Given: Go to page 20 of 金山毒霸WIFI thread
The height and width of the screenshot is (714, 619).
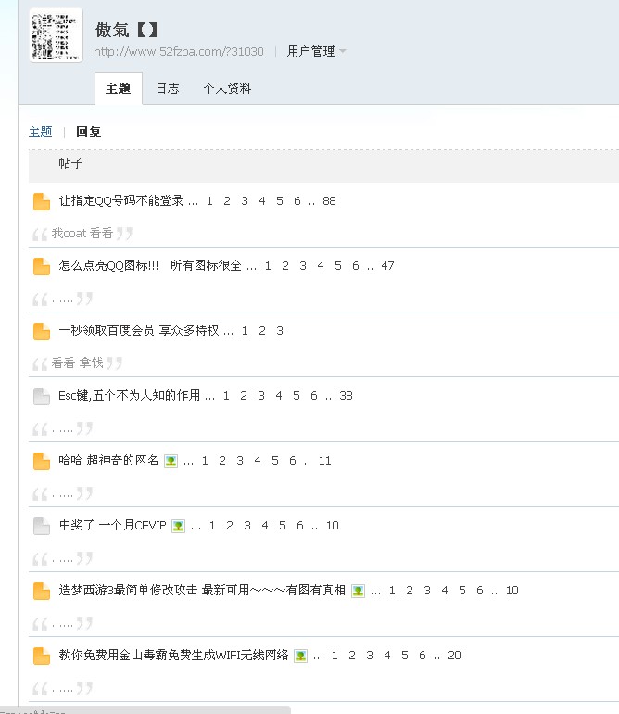Looking at the screenshot, I should 454,656.
